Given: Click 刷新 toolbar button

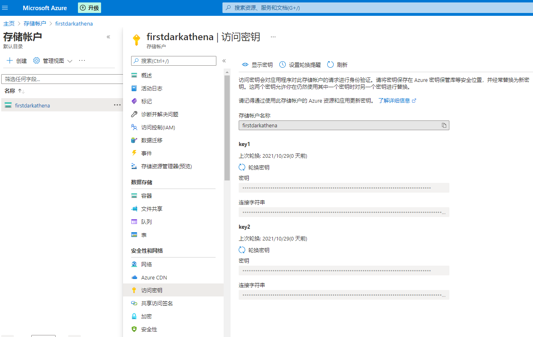Looking at the screenshot, I should pos(337,65).
